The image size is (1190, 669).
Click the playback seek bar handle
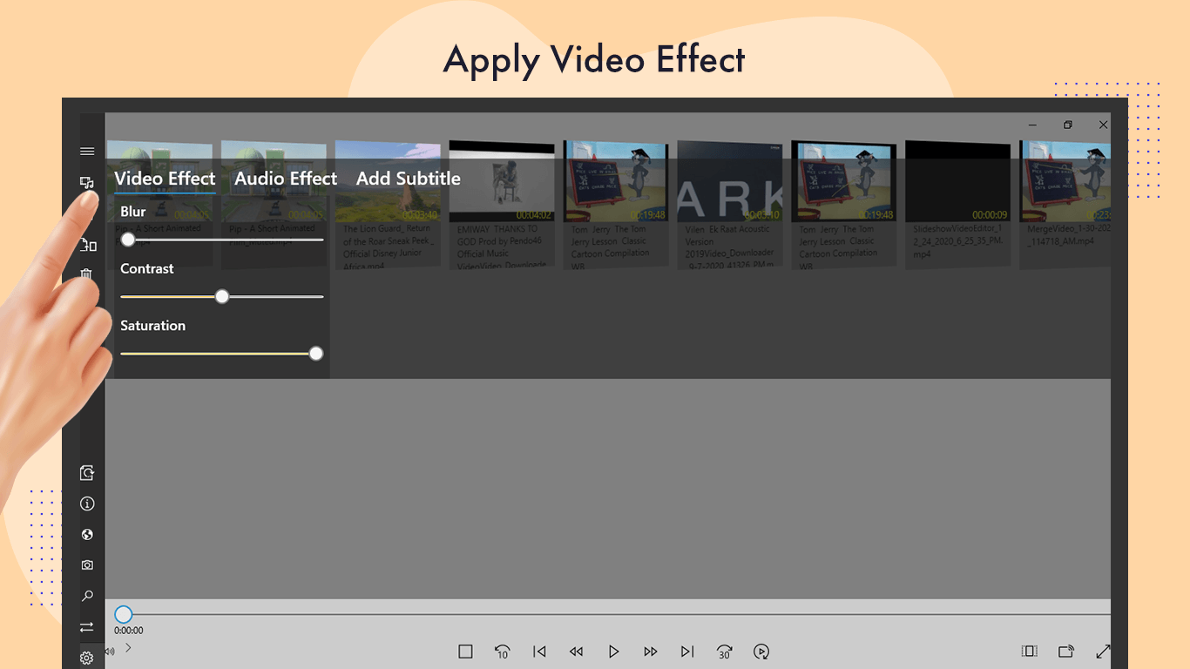point(124,615)
